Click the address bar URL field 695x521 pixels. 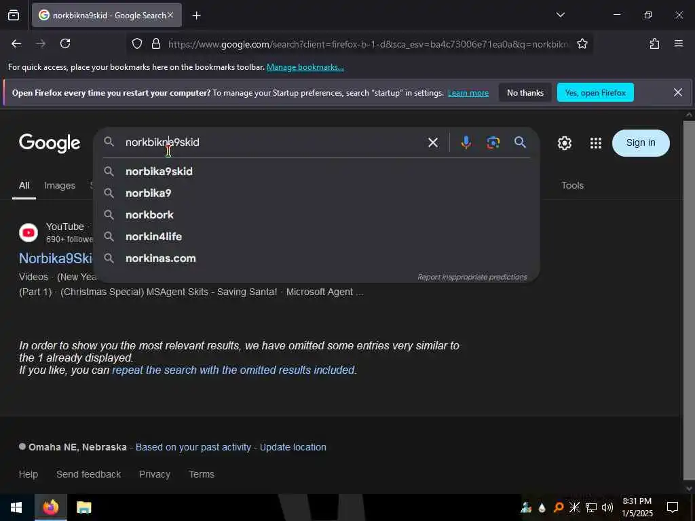click(x=368, y=44)
